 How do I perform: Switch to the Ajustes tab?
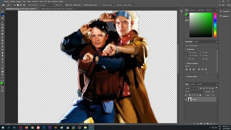(196, 42)
